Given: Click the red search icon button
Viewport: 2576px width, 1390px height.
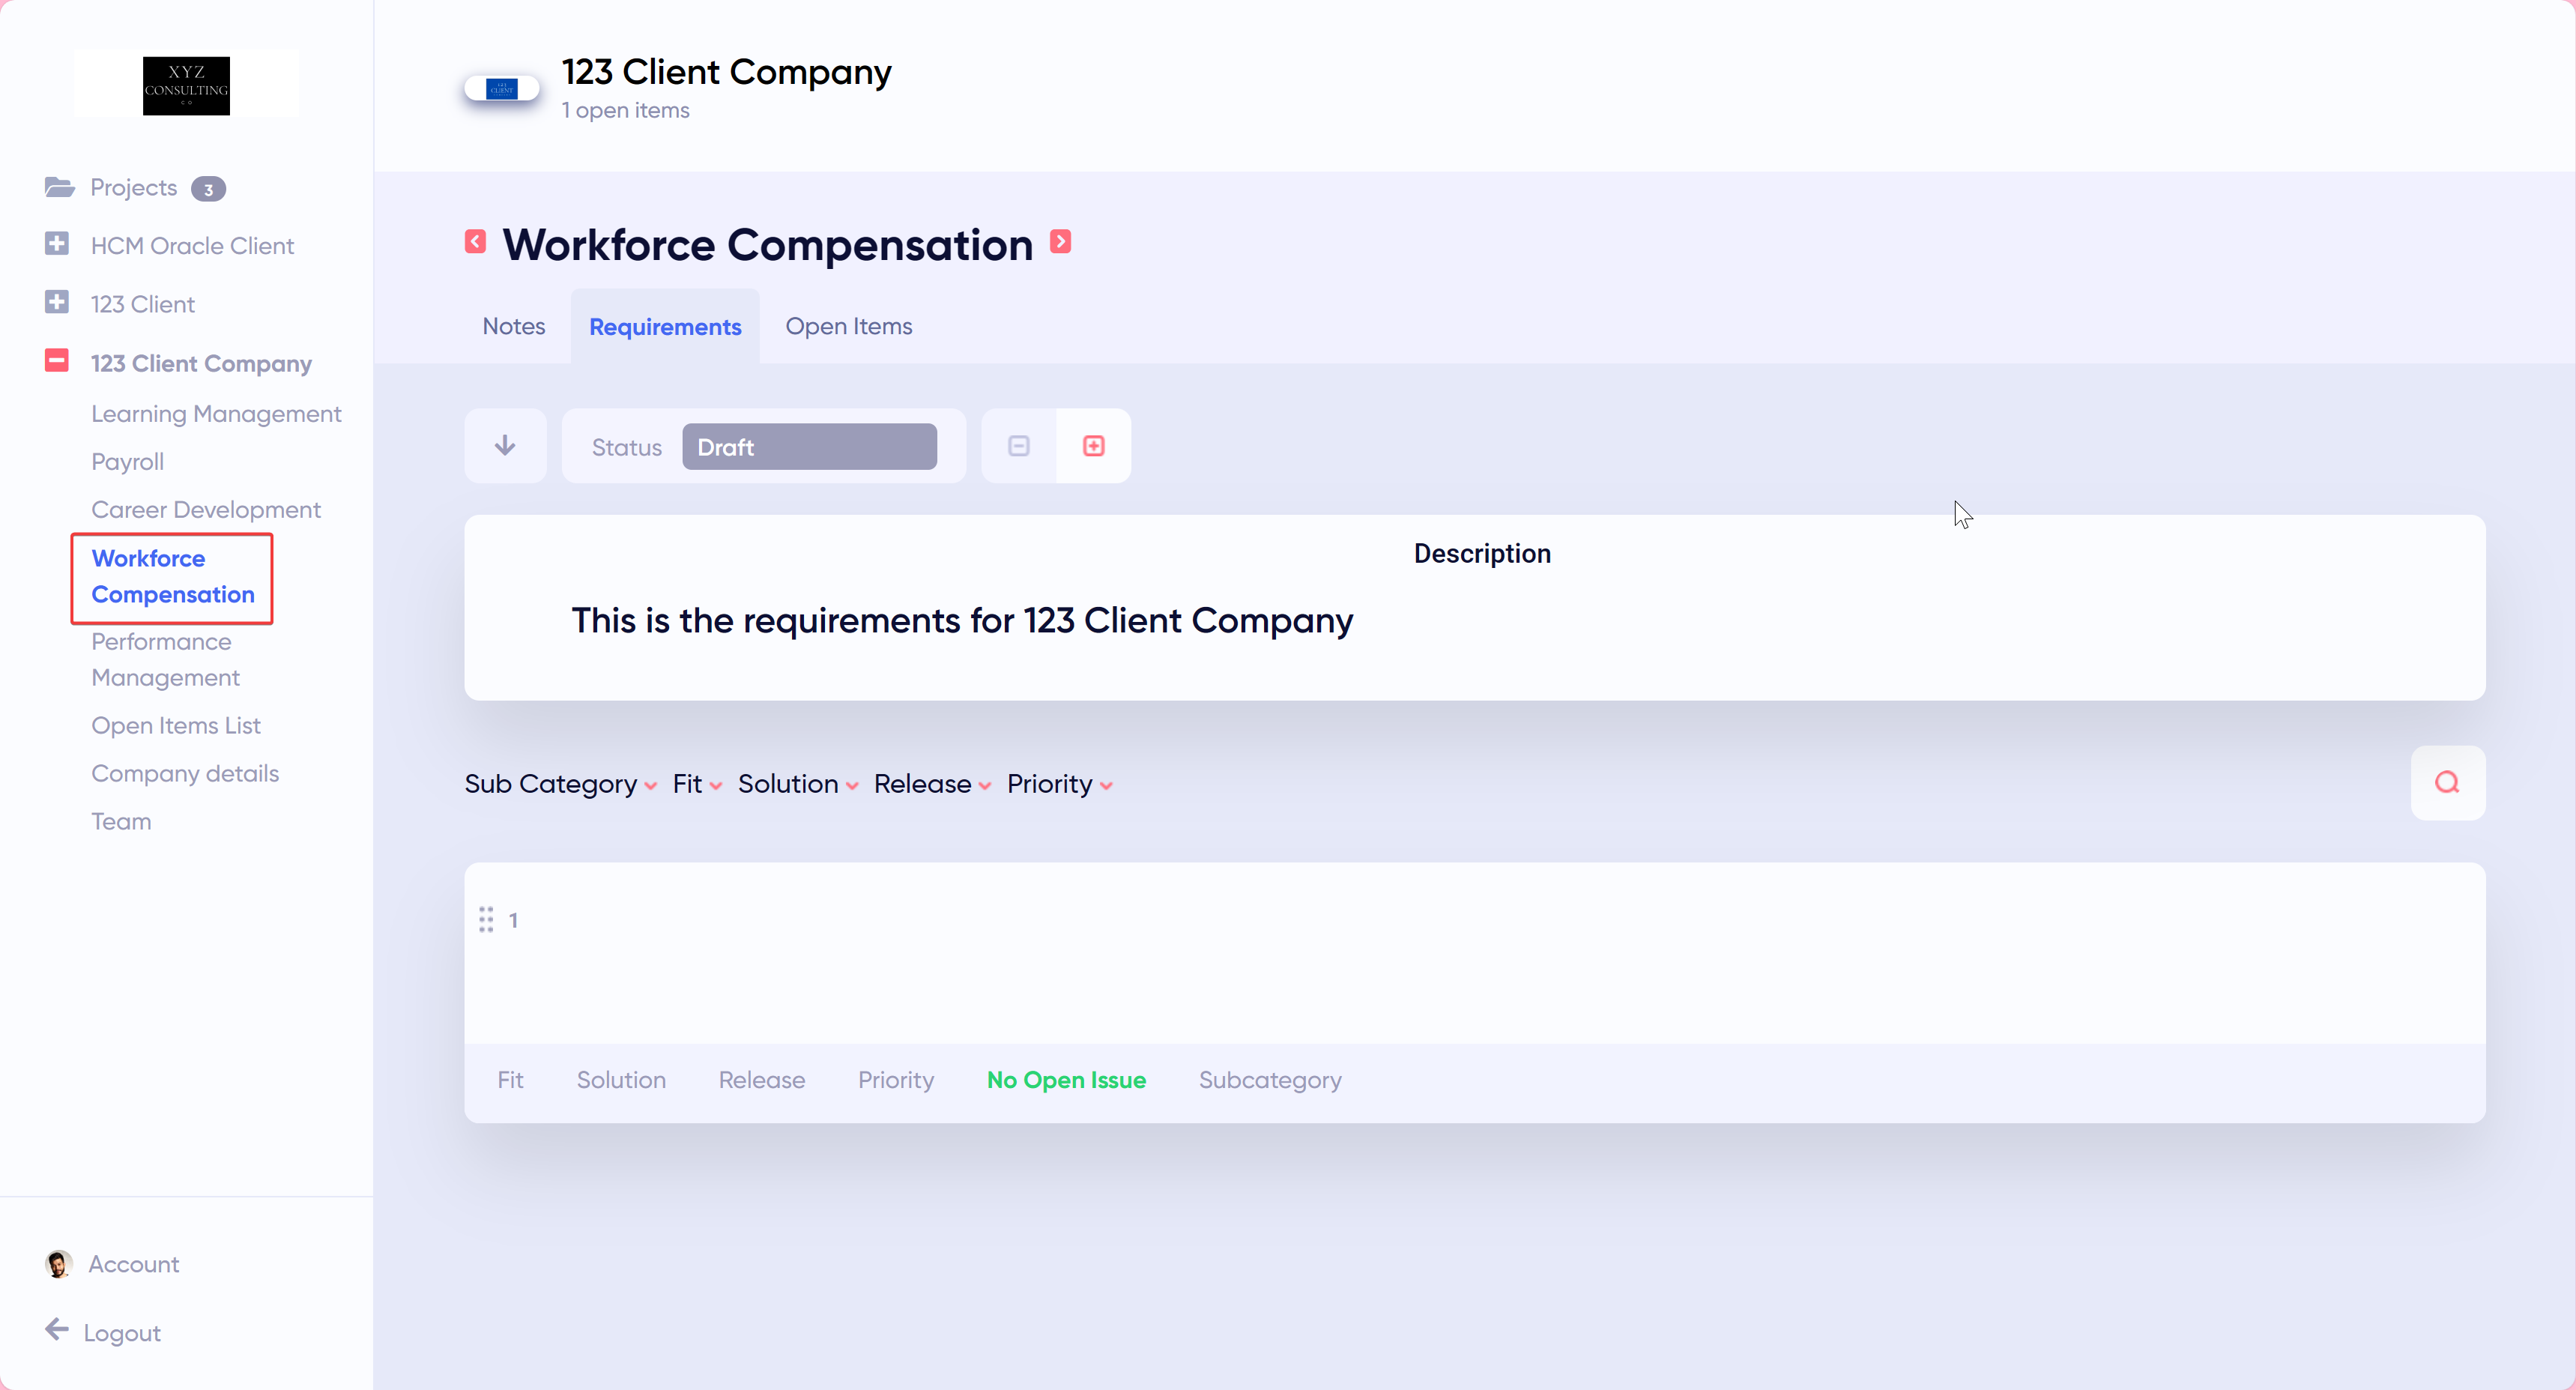Looking at the screenshot, I should [x=2446, y=782].
